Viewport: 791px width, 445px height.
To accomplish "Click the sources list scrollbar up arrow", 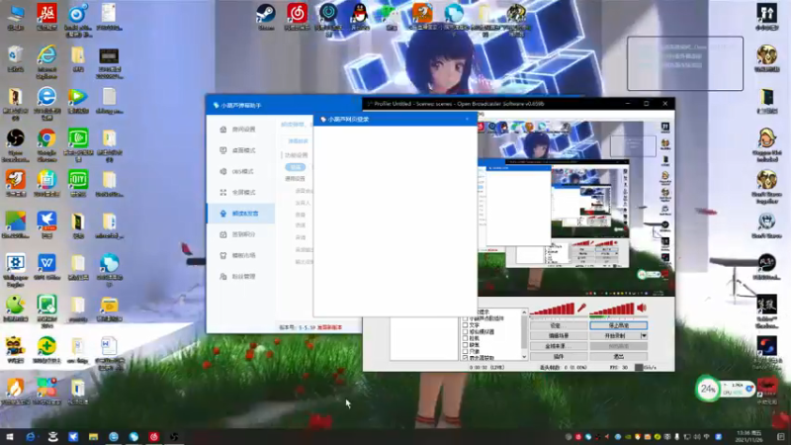I will tap(524, 312).
